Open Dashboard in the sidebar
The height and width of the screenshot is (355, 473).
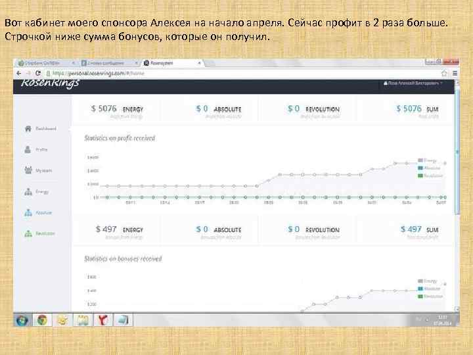(x=40, y=129)
